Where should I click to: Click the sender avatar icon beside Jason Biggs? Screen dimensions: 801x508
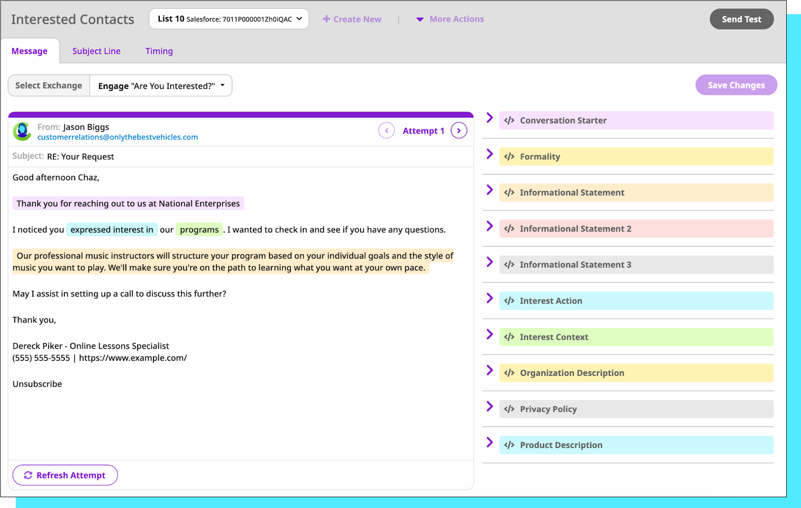[22, 131]
